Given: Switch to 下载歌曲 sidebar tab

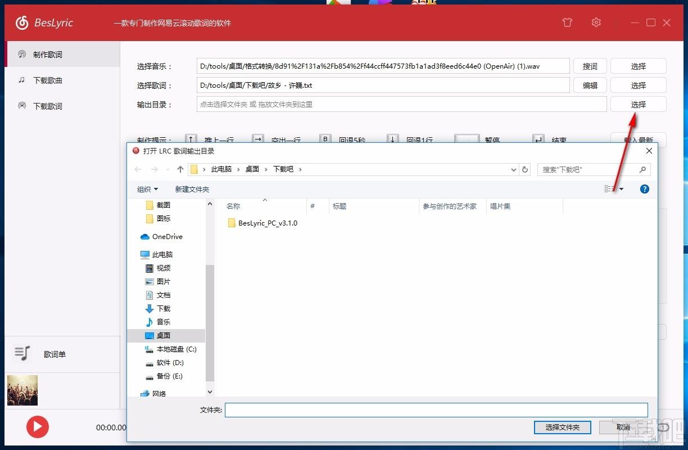Looking at the screenshot, I should (x=62, y=80).
